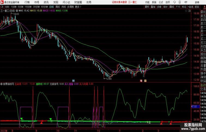206x132 pixels.
Task: Switch to the 周线 weekly tab
Action: tap(57, 7)
